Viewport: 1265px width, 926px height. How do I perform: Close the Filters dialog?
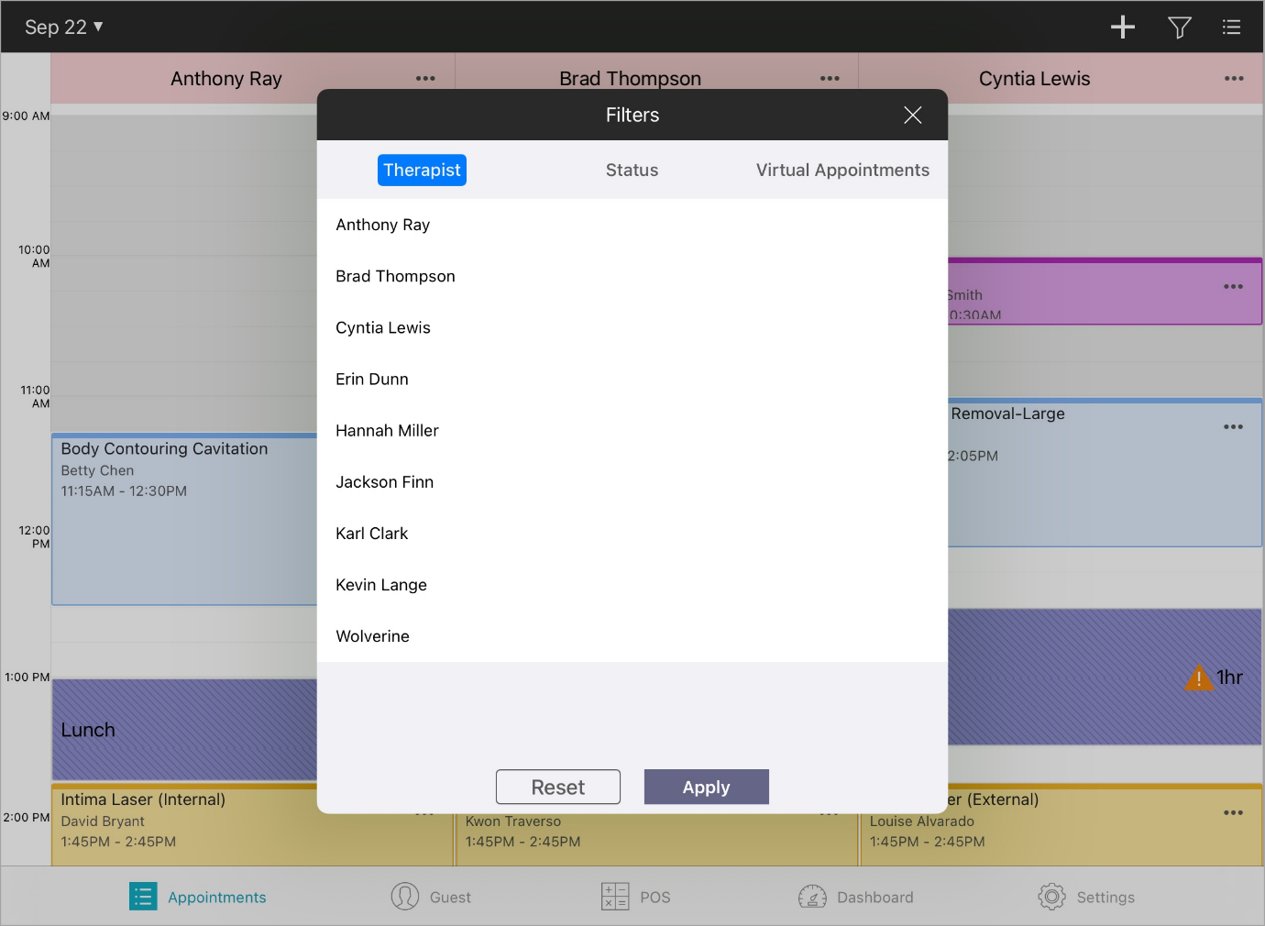pos(912,115)
